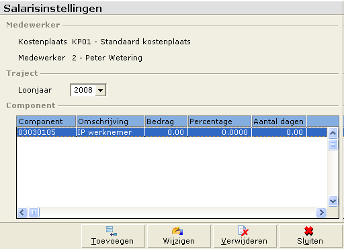Image resolution: width=344 pixels, height=249 pixels.
Task: Click the Bedrag column header
Action: 166,121
